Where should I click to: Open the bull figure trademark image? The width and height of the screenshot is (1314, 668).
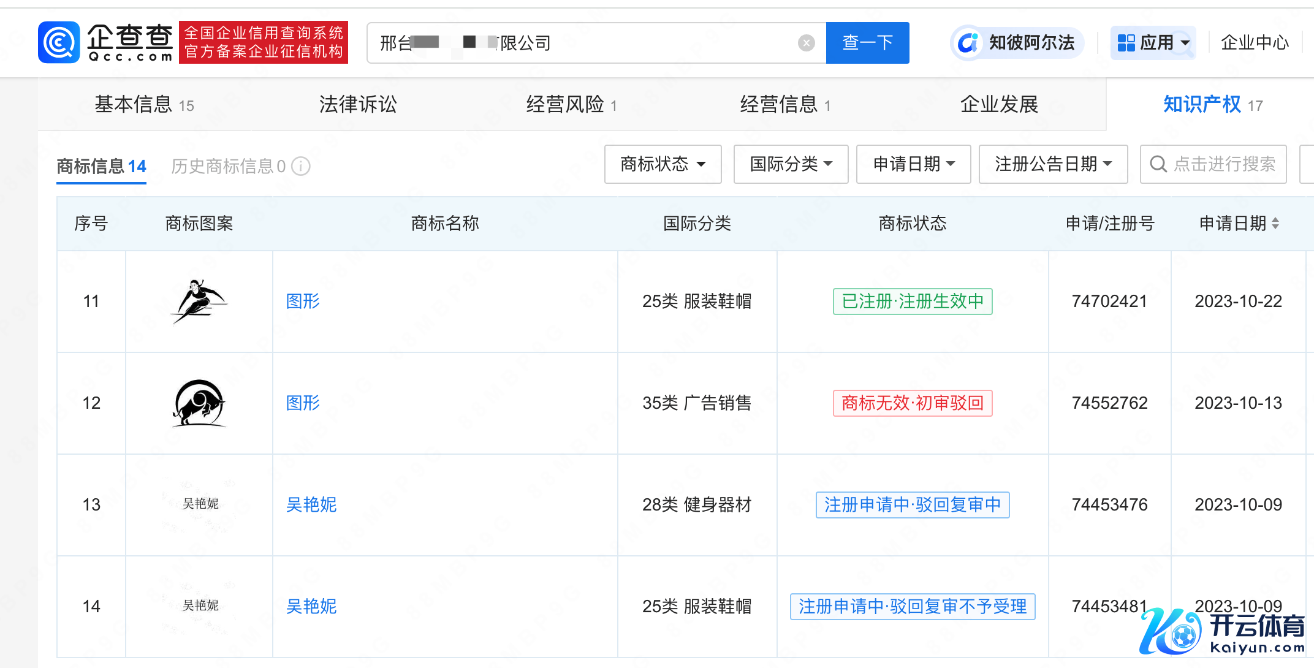click(199, 403)
